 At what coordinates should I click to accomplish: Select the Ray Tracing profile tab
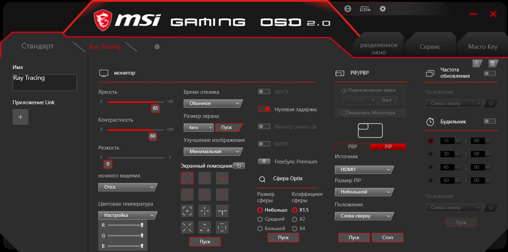(x=105, y=47)
